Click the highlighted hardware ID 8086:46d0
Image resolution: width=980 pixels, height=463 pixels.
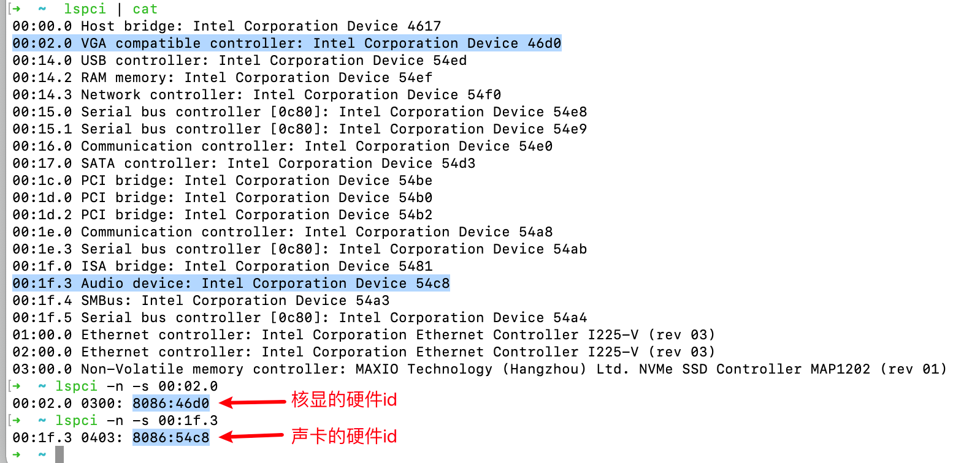[x=171, y=404]
